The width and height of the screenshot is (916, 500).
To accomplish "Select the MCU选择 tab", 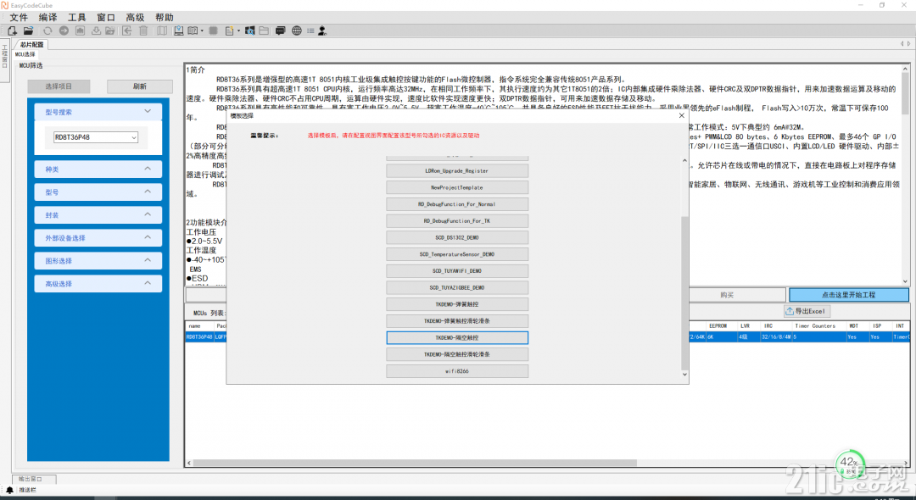I will (25, 55).
